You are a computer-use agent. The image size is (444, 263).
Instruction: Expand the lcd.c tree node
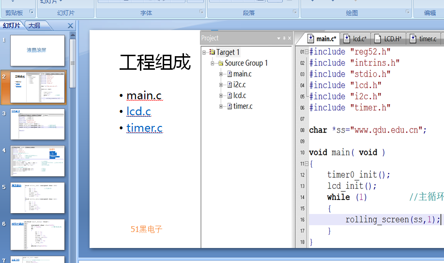(x=221, y=96)
